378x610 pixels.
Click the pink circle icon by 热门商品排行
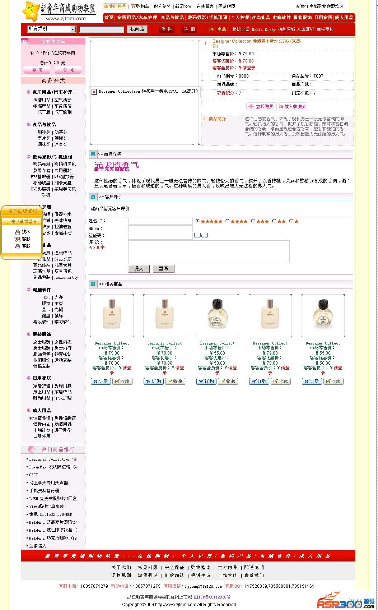pos(32,449)
